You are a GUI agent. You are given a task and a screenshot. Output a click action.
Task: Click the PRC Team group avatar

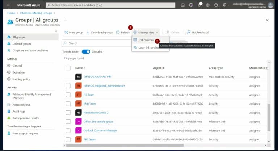(78, 139)
